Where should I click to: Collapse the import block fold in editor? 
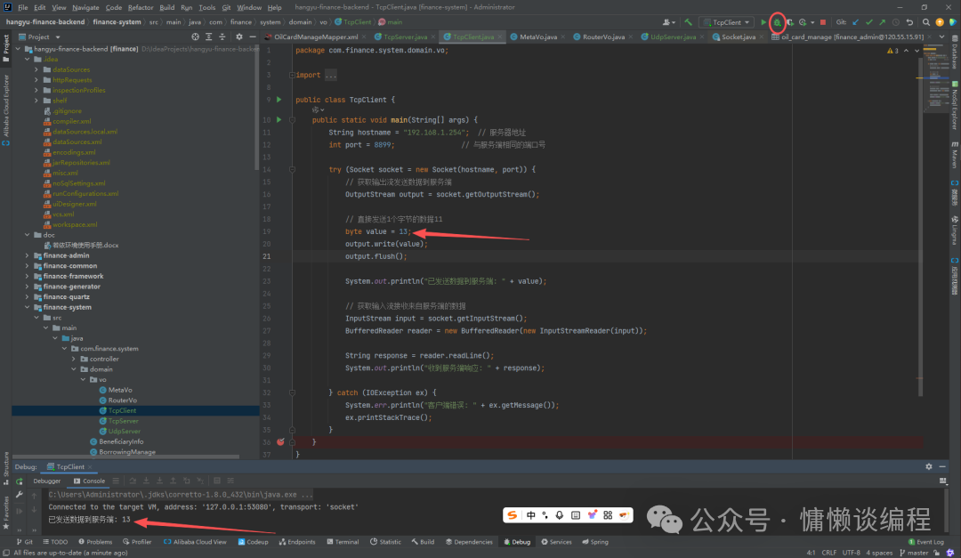pos(293,75)
